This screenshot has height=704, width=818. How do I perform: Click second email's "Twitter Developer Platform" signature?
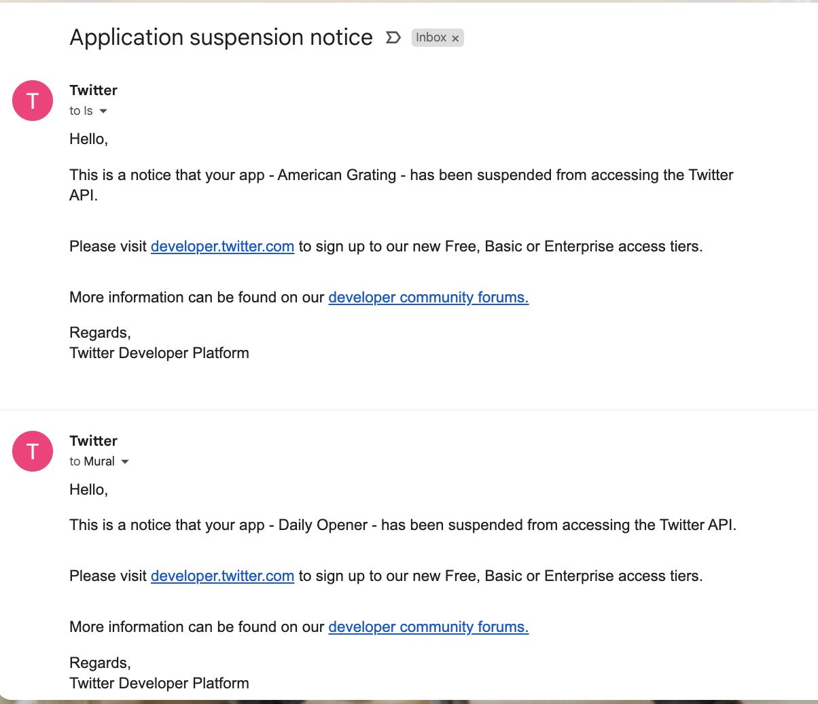tap(159, 683)
